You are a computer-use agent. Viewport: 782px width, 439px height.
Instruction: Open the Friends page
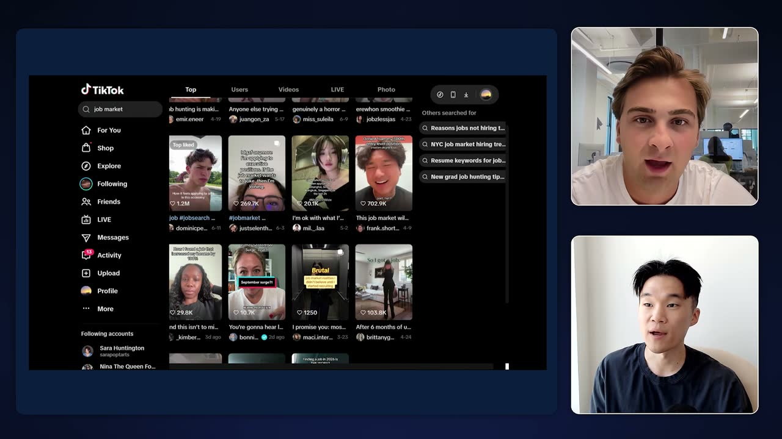tap(101, 202)
